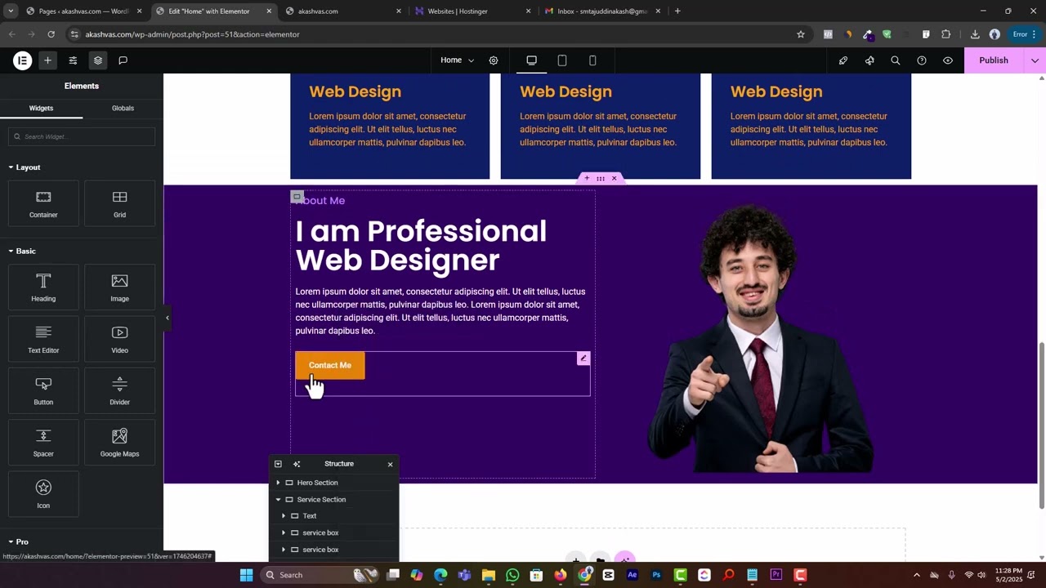Select the 'I am Professional Web Designer' heading
Viewport: 1046px width, 588px height.
click(421, 246)
